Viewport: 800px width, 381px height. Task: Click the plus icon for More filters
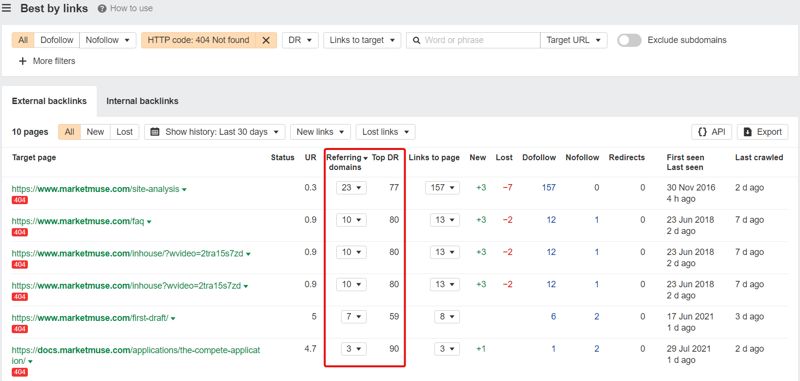[x=22, y=61]
